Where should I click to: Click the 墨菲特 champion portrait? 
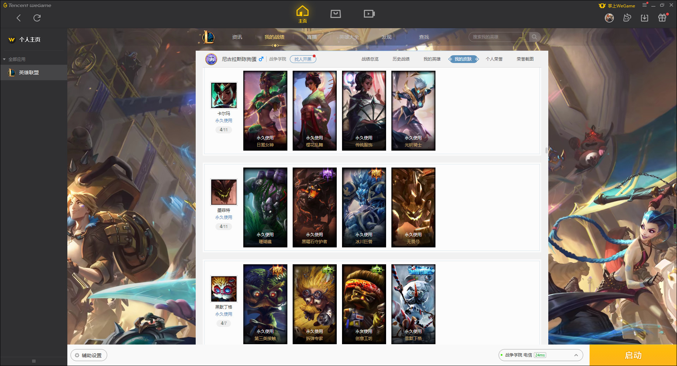(224, 192)
